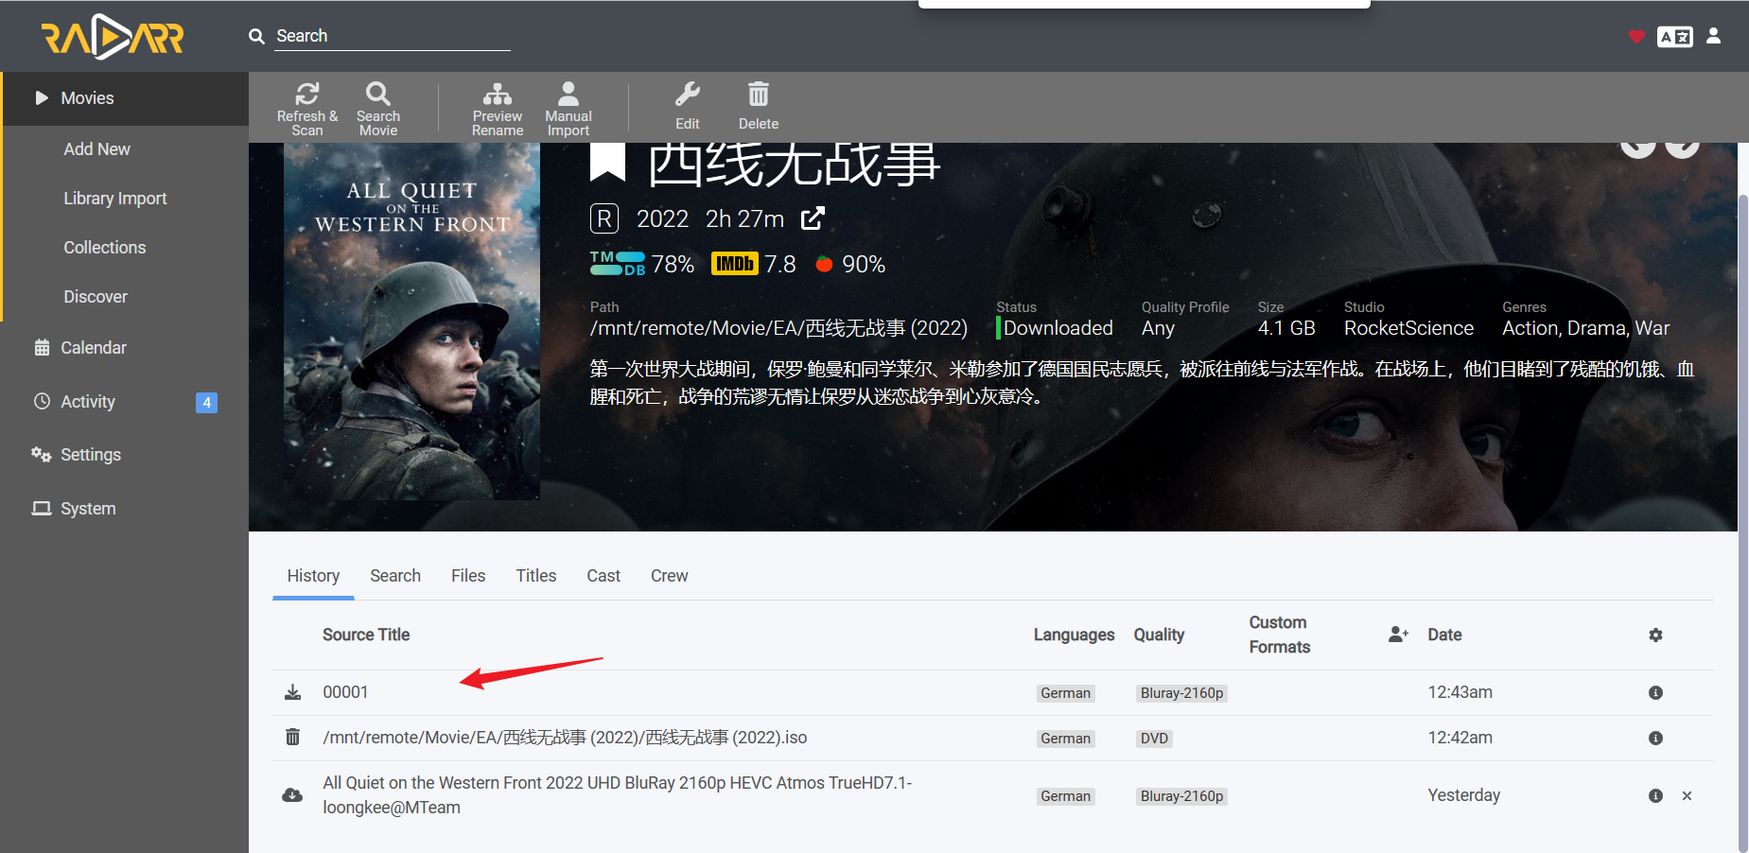Viewport: 1749px width, 853px height.
Task: Go to Library Import page
Action: (x=114, y=198)
